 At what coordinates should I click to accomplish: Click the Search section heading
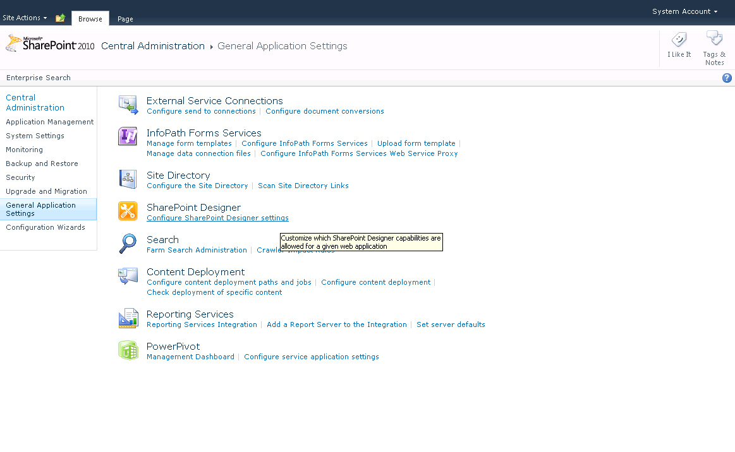click(162, 240)
